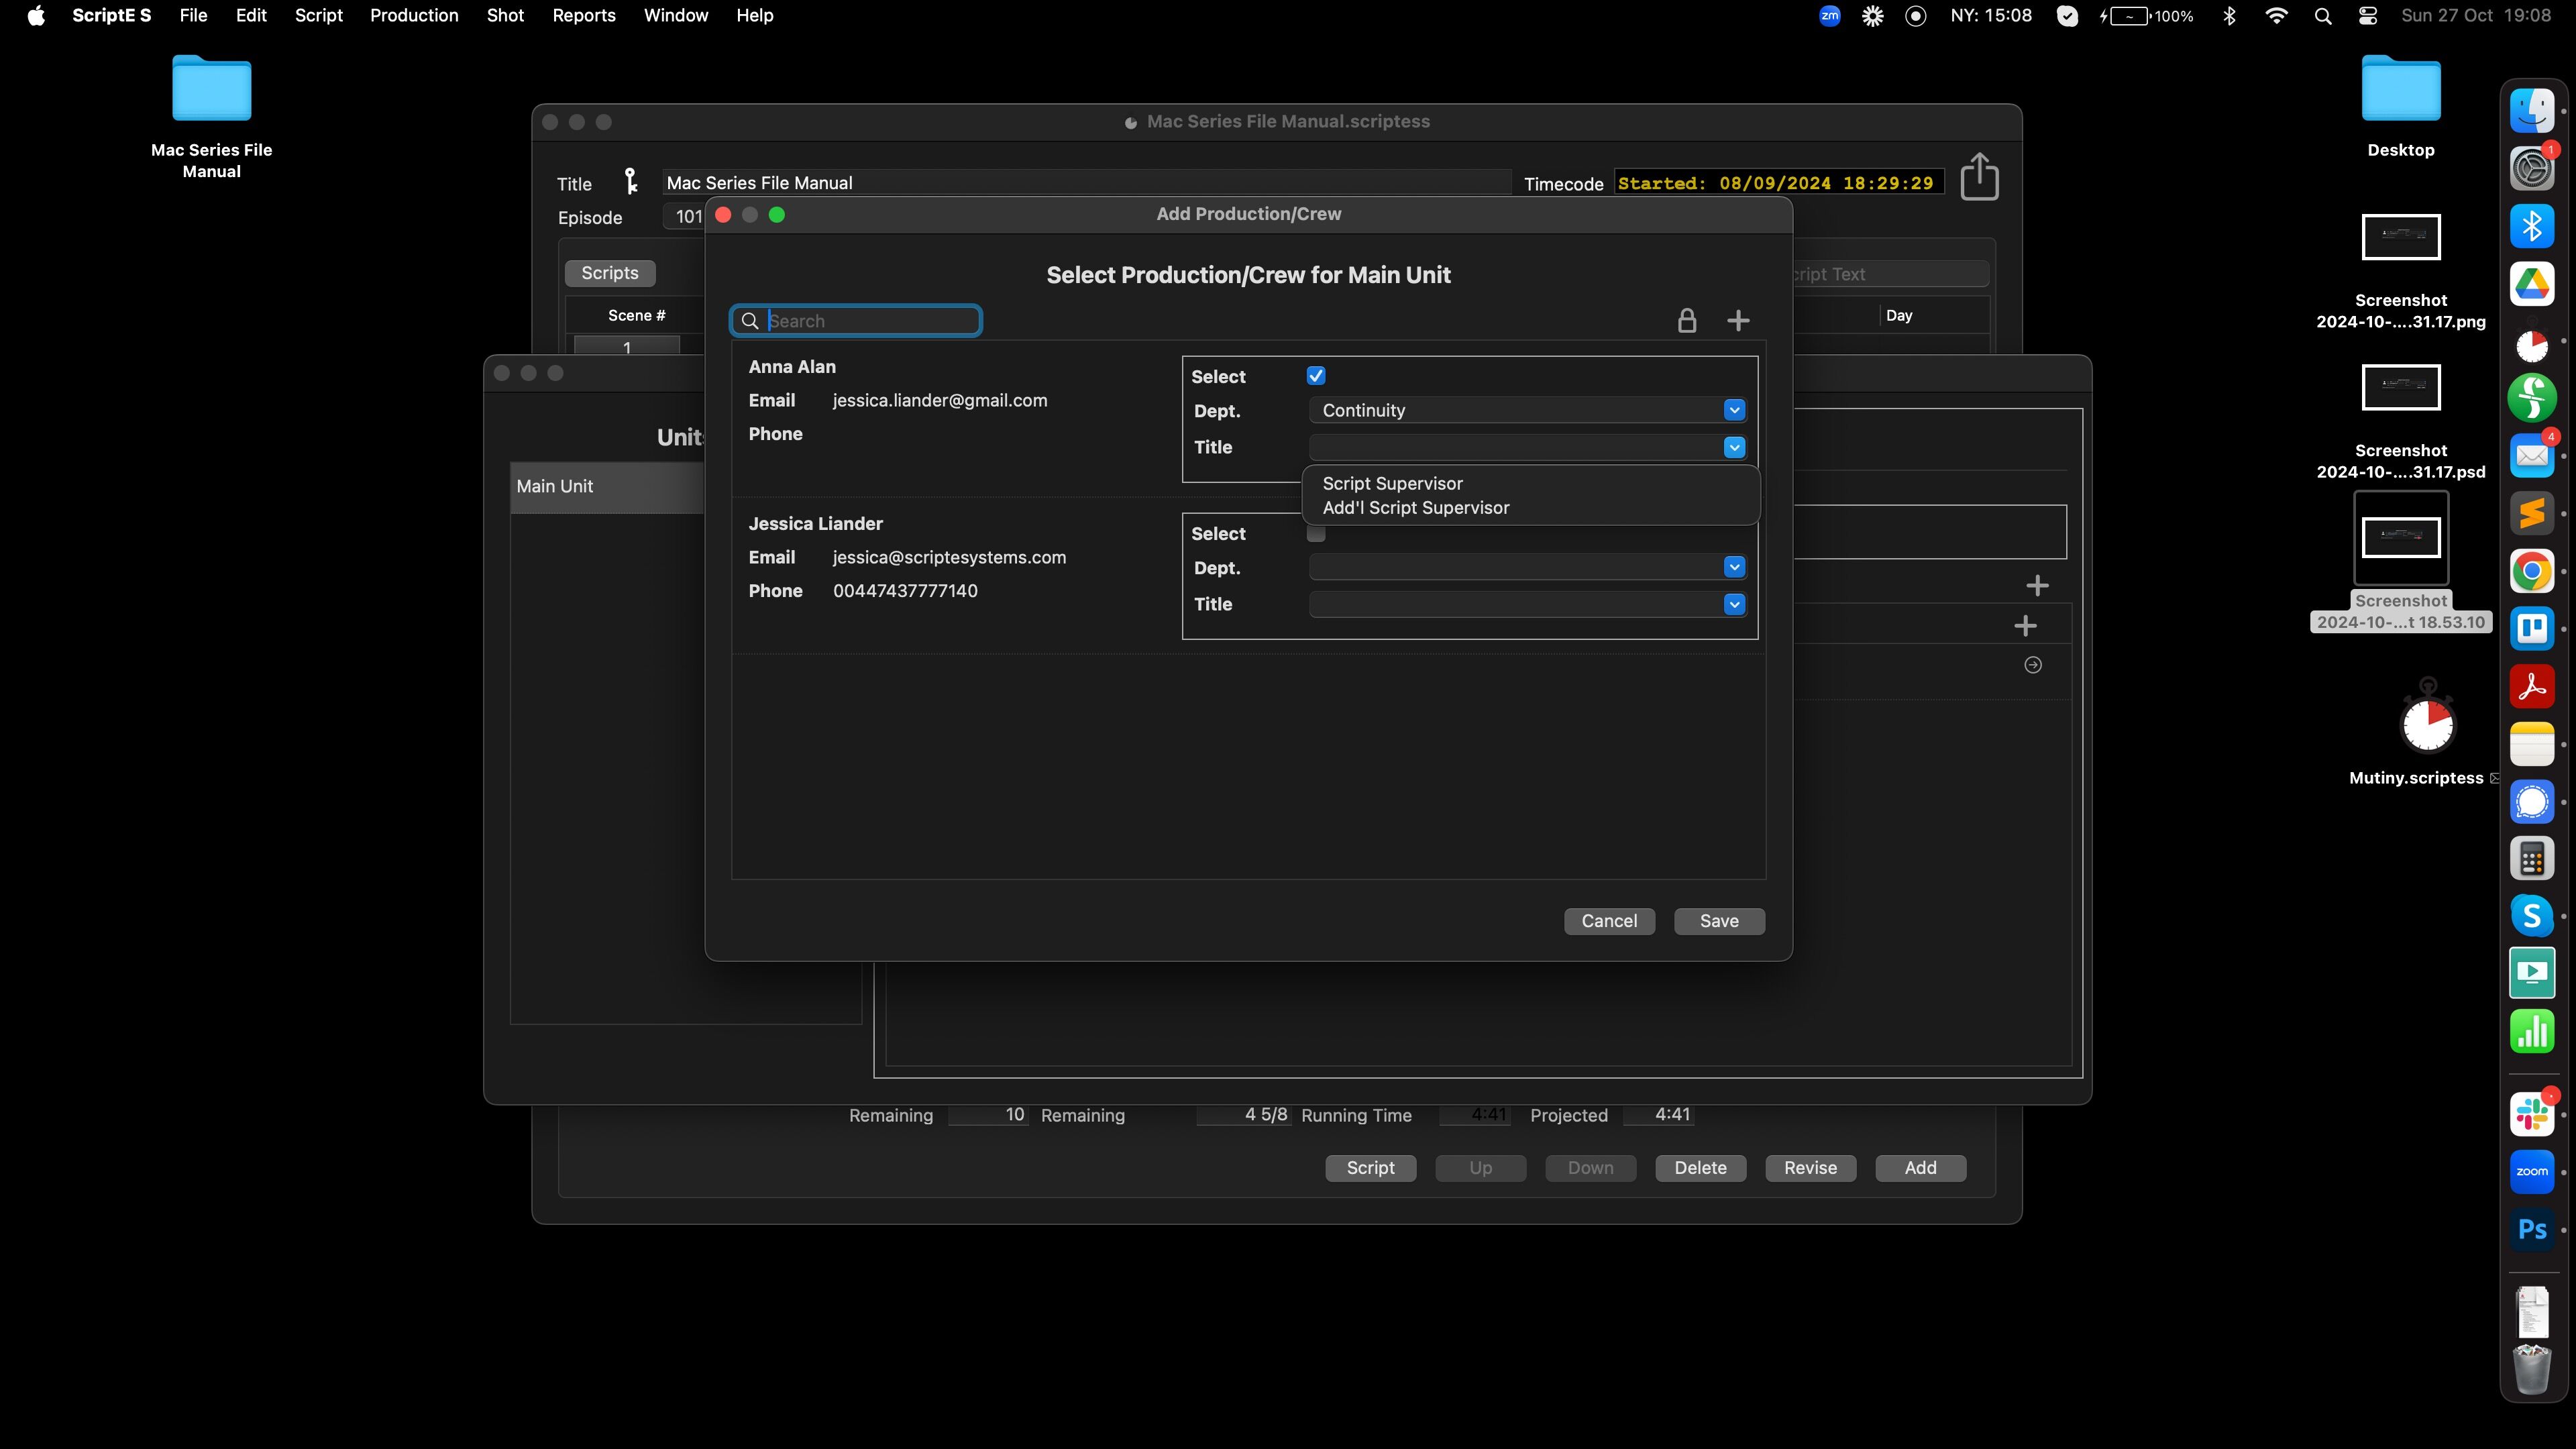Choose Script Supervisor from title list
This screenshot has height=1449, width=2576.
click(x=1392, y=483)
